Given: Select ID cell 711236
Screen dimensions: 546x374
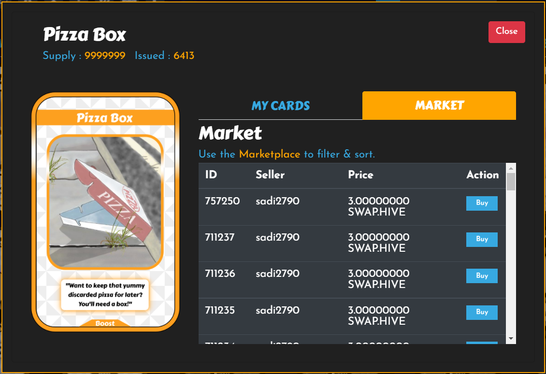Looking at the screenshot, I should click(x=220, y=273).
